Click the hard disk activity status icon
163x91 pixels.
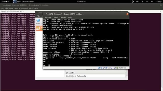(99, 68)
